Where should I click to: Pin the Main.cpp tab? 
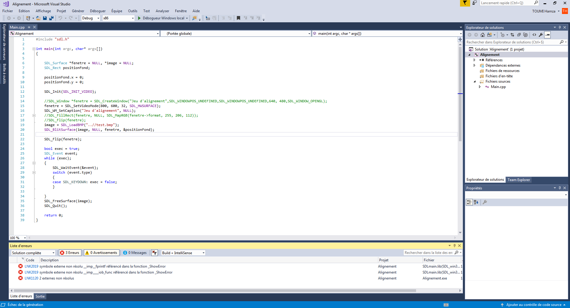(29, 27)
